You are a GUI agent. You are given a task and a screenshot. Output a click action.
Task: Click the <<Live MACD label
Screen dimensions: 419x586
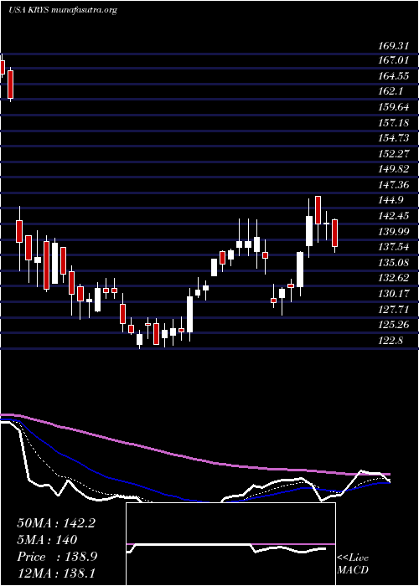[x=353, y=564]
